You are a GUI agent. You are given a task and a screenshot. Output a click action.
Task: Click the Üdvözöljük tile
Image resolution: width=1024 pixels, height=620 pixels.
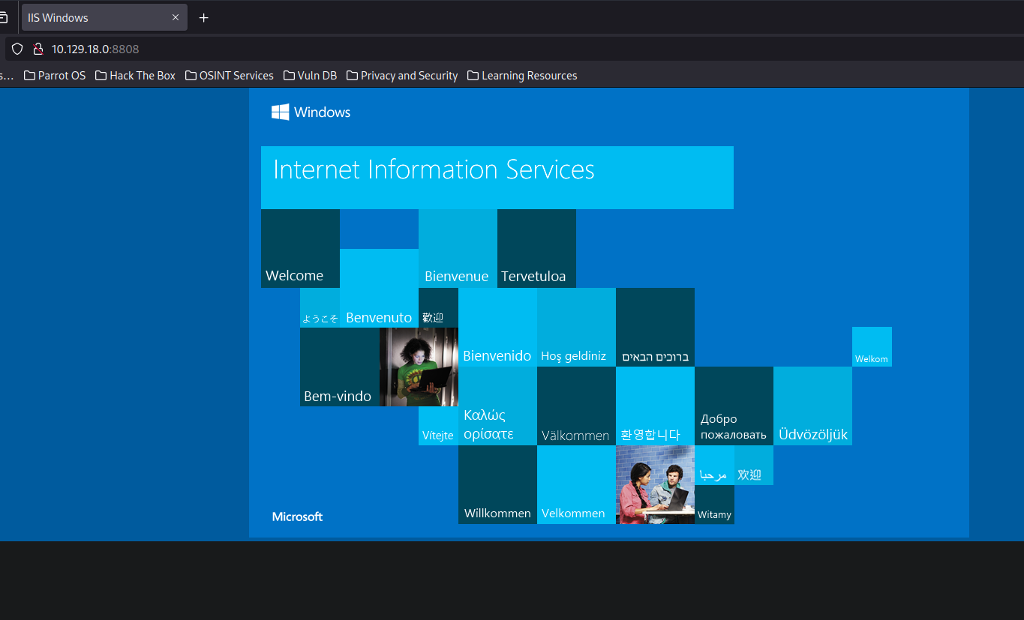pyautogui.click(x=812, y=406)
